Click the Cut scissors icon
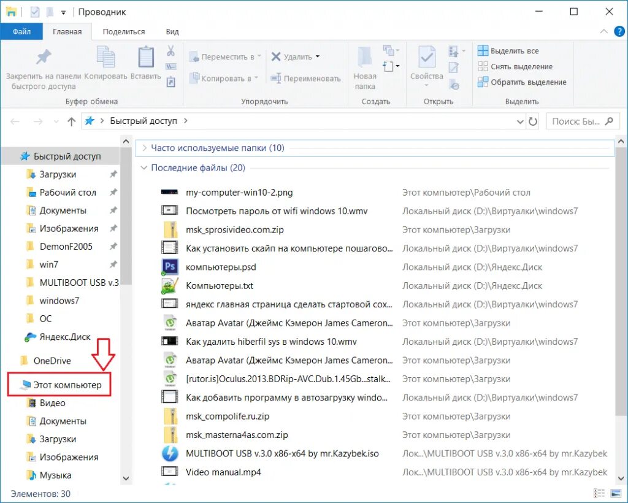The height and width of the screenshot is (503, 628). tap(170, 50)
